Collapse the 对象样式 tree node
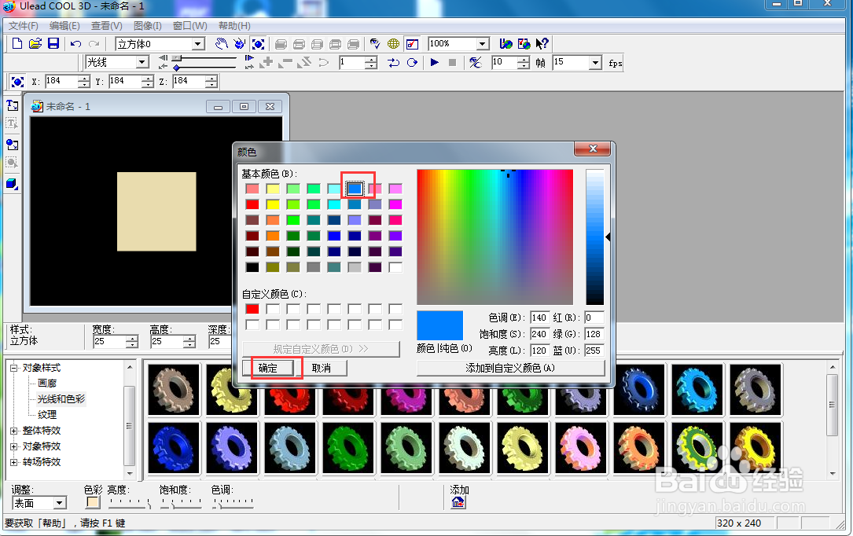This screenshot has width=853, height=536. pyautogui.click(x=14, y=368)
